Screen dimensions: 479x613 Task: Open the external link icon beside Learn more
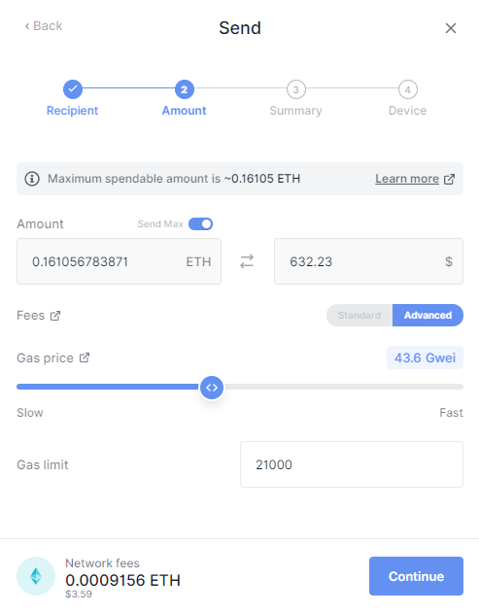[449, 179]
